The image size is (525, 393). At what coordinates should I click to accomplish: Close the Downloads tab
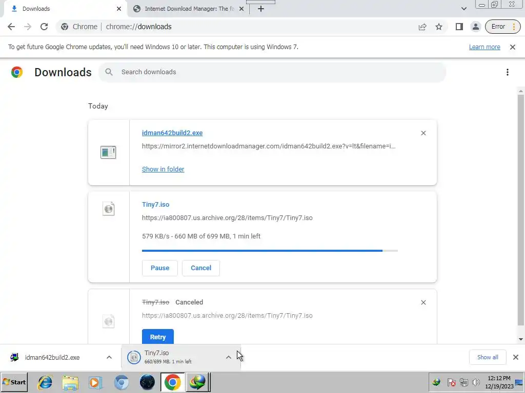coord(119,9)
